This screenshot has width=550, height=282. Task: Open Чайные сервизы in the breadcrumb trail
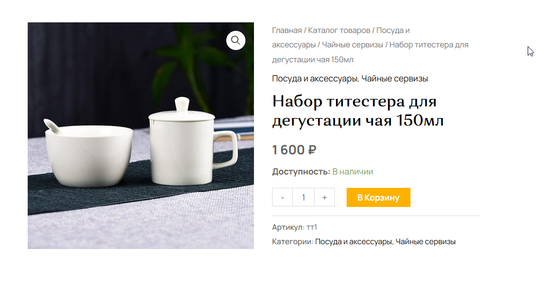(x=352, y=45)
